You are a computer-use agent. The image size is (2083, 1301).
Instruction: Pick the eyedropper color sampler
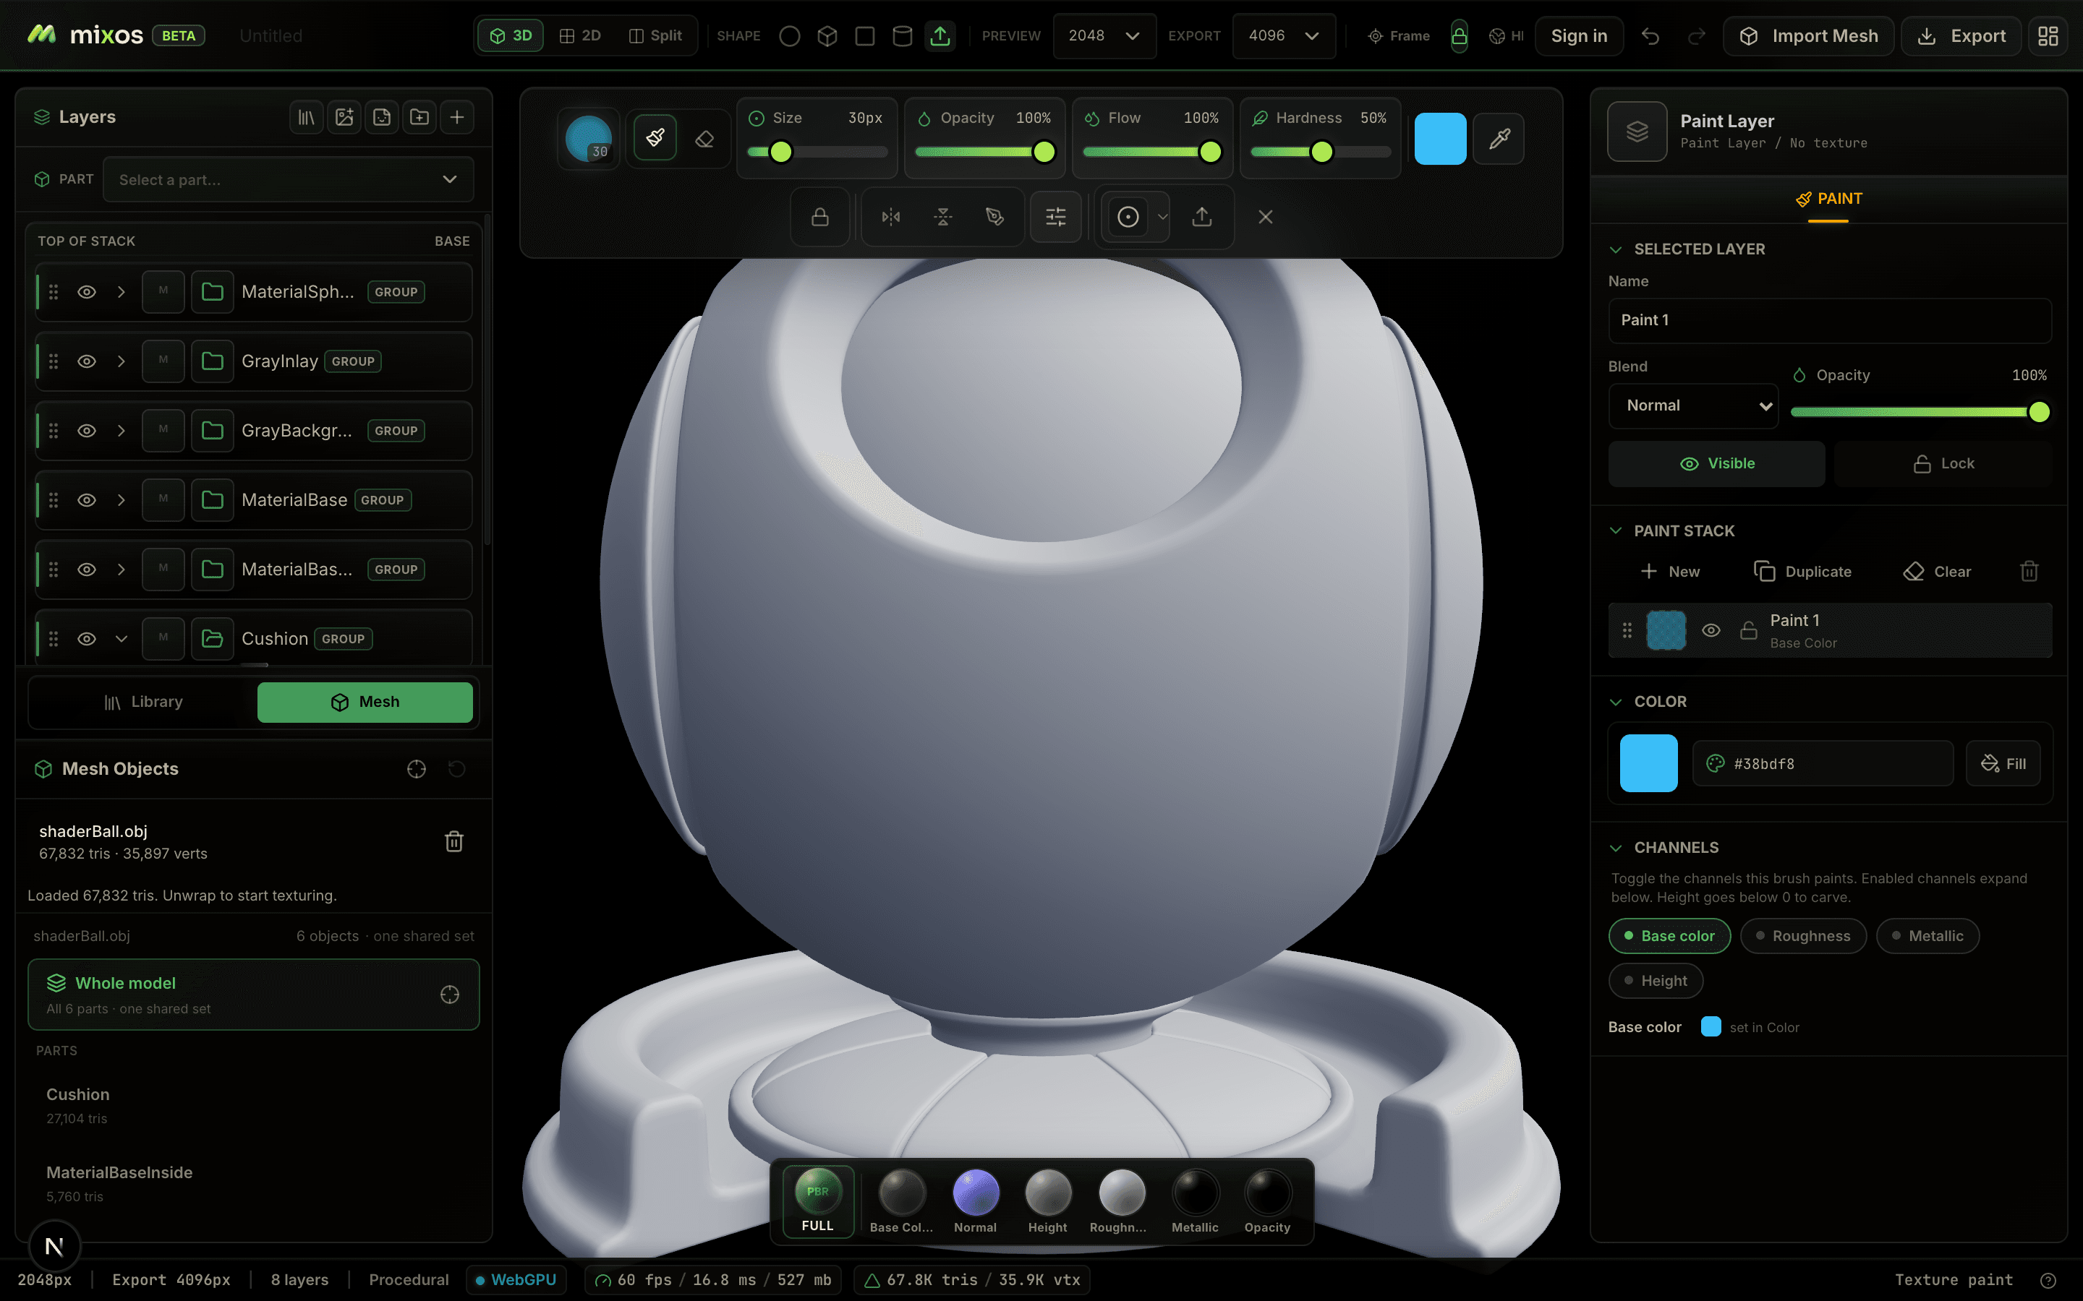[x=1499, y=139]
